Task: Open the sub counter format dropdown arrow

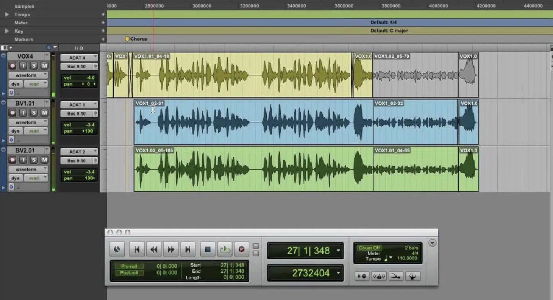Action: click(338, 273)
